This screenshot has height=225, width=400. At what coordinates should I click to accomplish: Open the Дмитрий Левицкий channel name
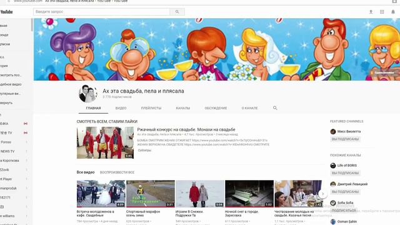coord(352,184)
